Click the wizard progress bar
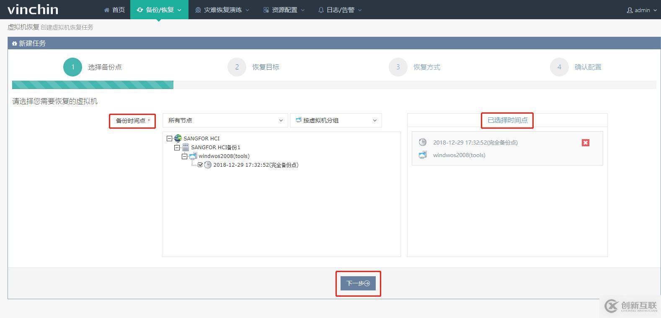The height and width of the screenshot is (318, 661). click(334, 85)
